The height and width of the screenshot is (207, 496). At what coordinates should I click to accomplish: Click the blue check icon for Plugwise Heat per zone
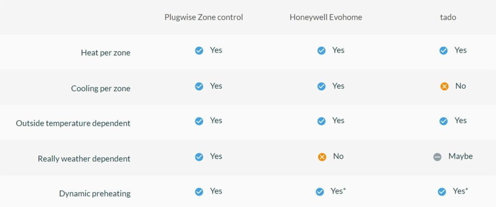[199, 51]
